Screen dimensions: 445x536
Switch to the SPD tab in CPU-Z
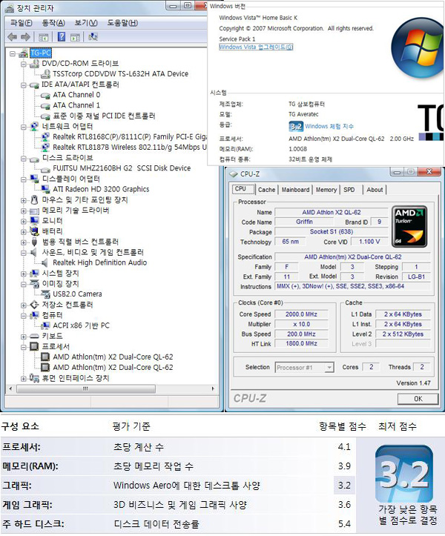349,190
